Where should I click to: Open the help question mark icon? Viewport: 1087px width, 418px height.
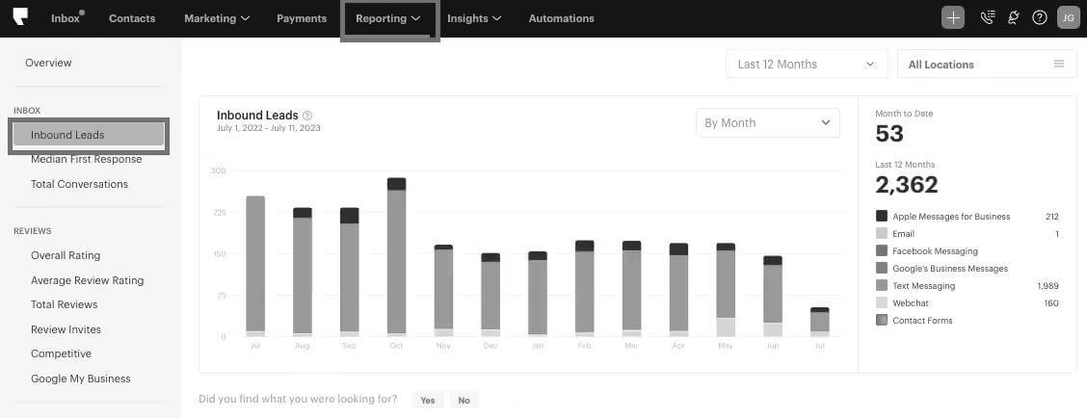1039,18
